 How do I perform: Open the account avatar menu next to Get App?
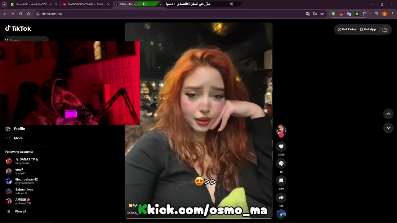coord(385,29)
